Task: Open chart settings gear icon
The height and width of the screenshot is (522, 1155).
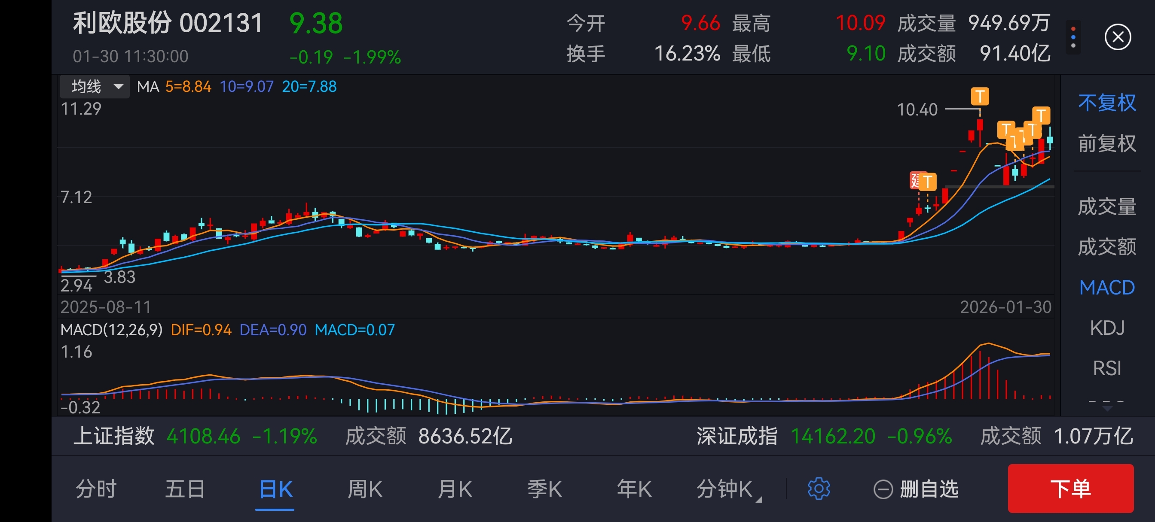Action: point(818,489)
